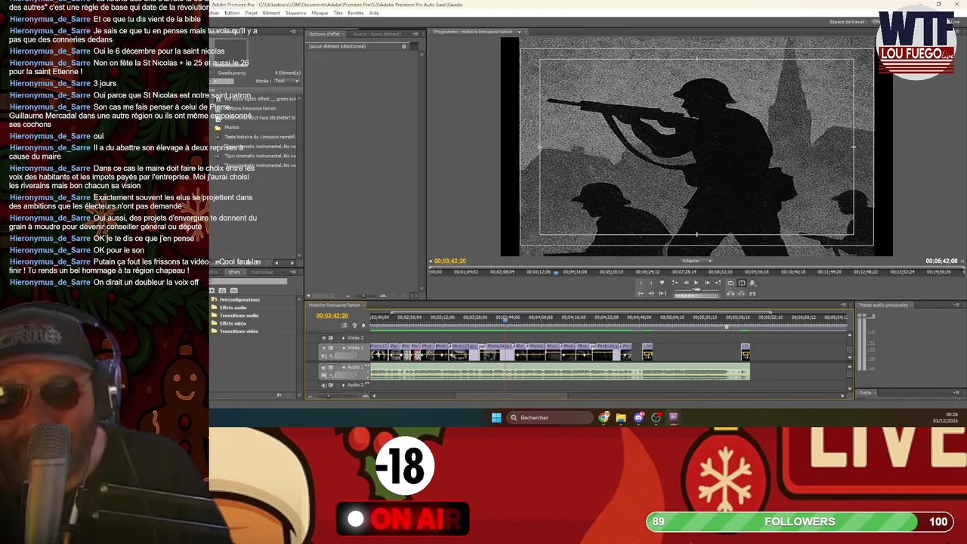This screenshot has height=544, width=967.
Task: Click the Set Out Point icon in Program monitor
Action: coord(651,283)
